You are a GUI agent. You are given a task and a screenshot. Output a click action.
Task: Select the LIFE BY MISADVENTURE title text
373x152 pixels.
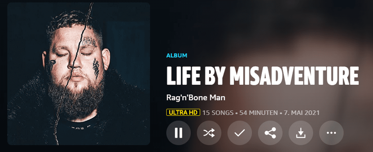262,75
